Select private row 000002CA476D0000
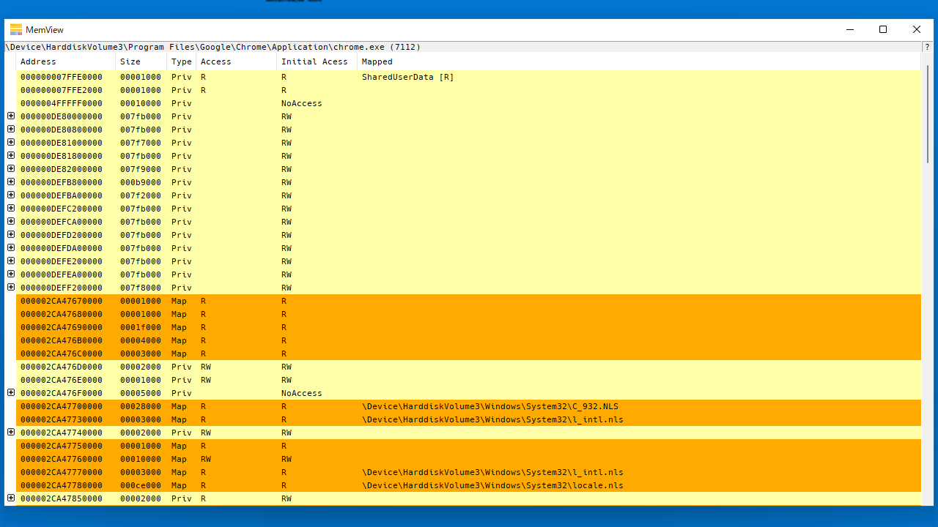This screenshot has height=527, width=938. 468,367
